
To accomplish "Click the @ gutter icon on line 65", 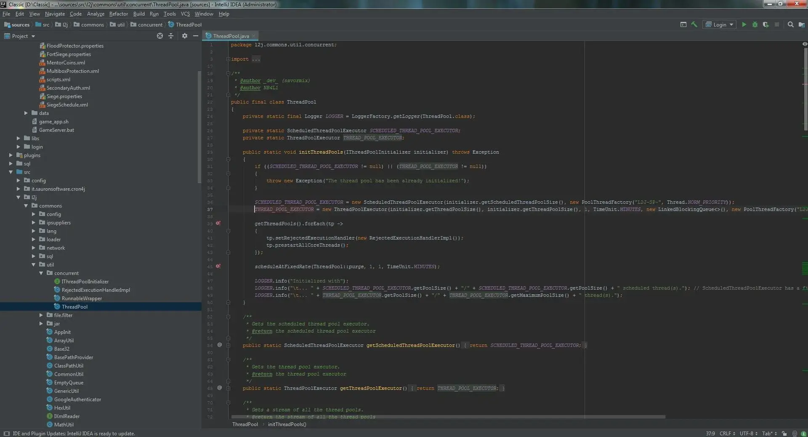I will pyautogui.click(x=219, y=388).
